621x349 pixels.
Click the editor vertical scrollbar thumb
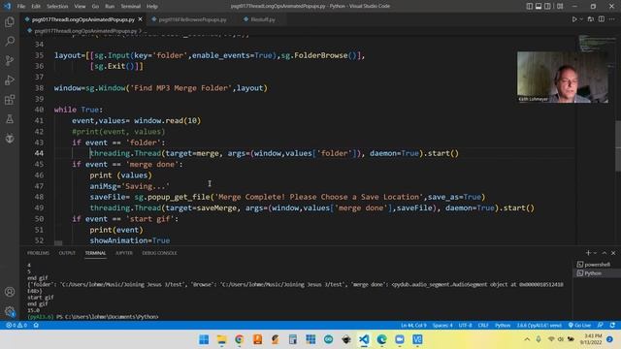618,145
